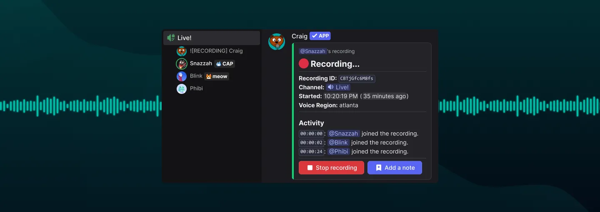Click Snazzah's avatar in the voice list

(x=182, y=64)
